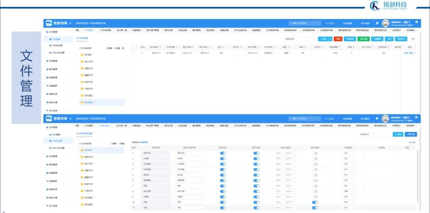
Task: Open the 字段属性 dropdown for 成文日期 row
Action: tap(348, 192)
